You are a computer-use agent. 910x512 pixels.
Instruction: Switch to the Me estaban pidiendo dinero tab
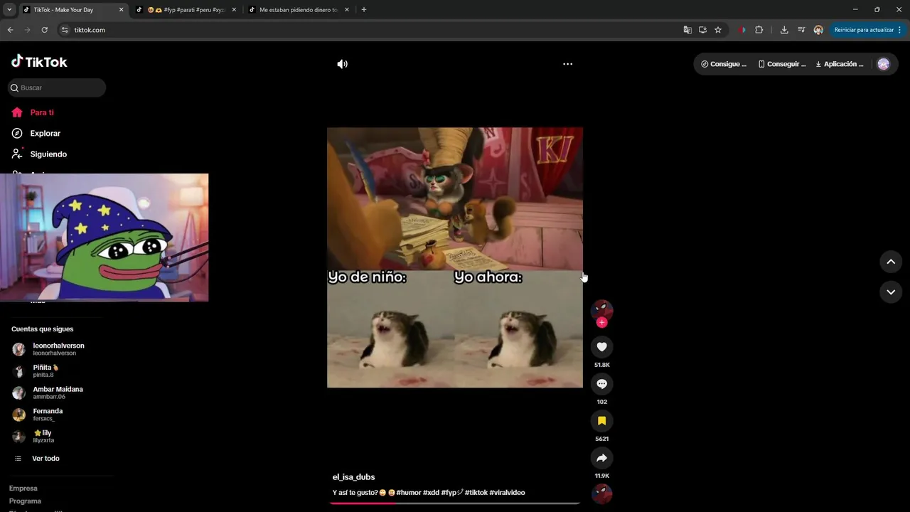tap(298, 10)
